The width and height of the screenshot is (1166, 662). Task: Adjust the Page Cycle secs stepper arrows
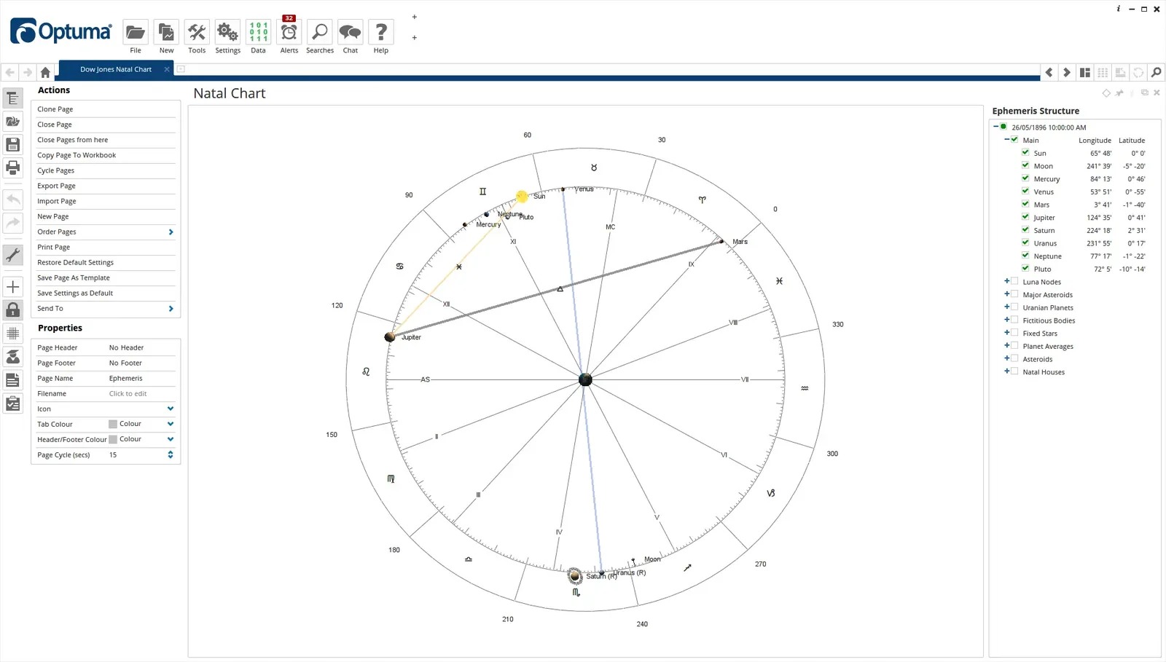point(171,454)
